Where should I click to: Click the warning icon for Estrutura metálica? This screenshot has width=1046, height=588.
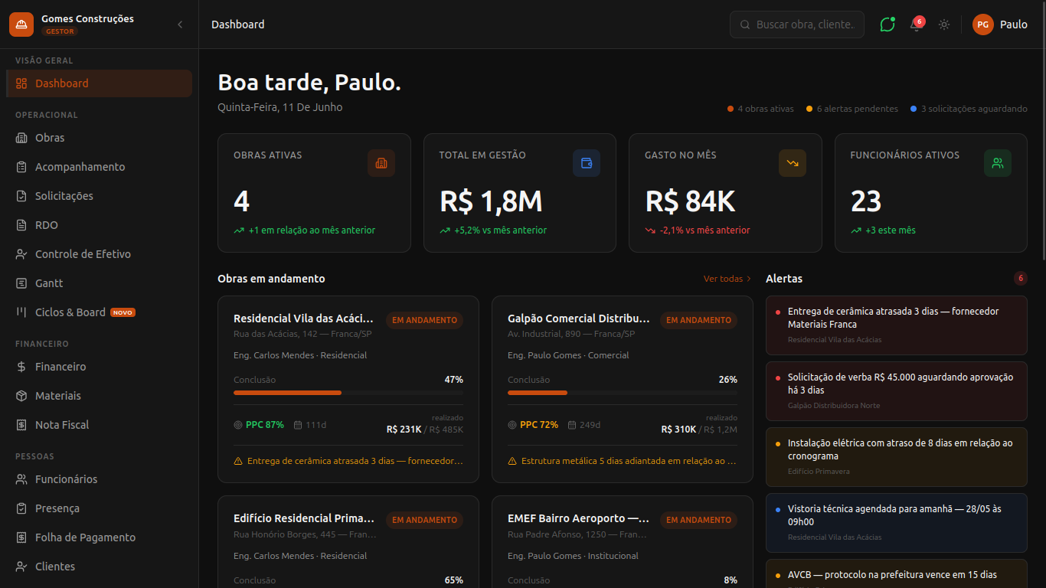(x=512, y=462)
